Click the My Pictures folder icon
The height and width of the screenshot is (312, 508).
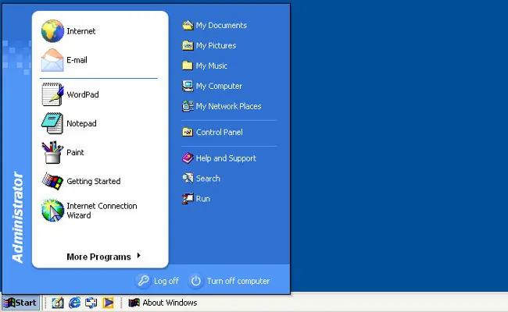pos(188,45)
